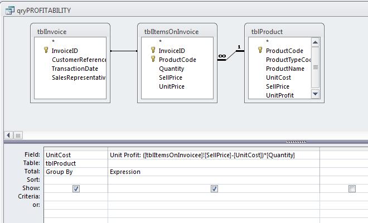Screen dimensions: 368x223
Task: Click the key icon beside InvoiceID in tblInvoice
Action: 46,50
